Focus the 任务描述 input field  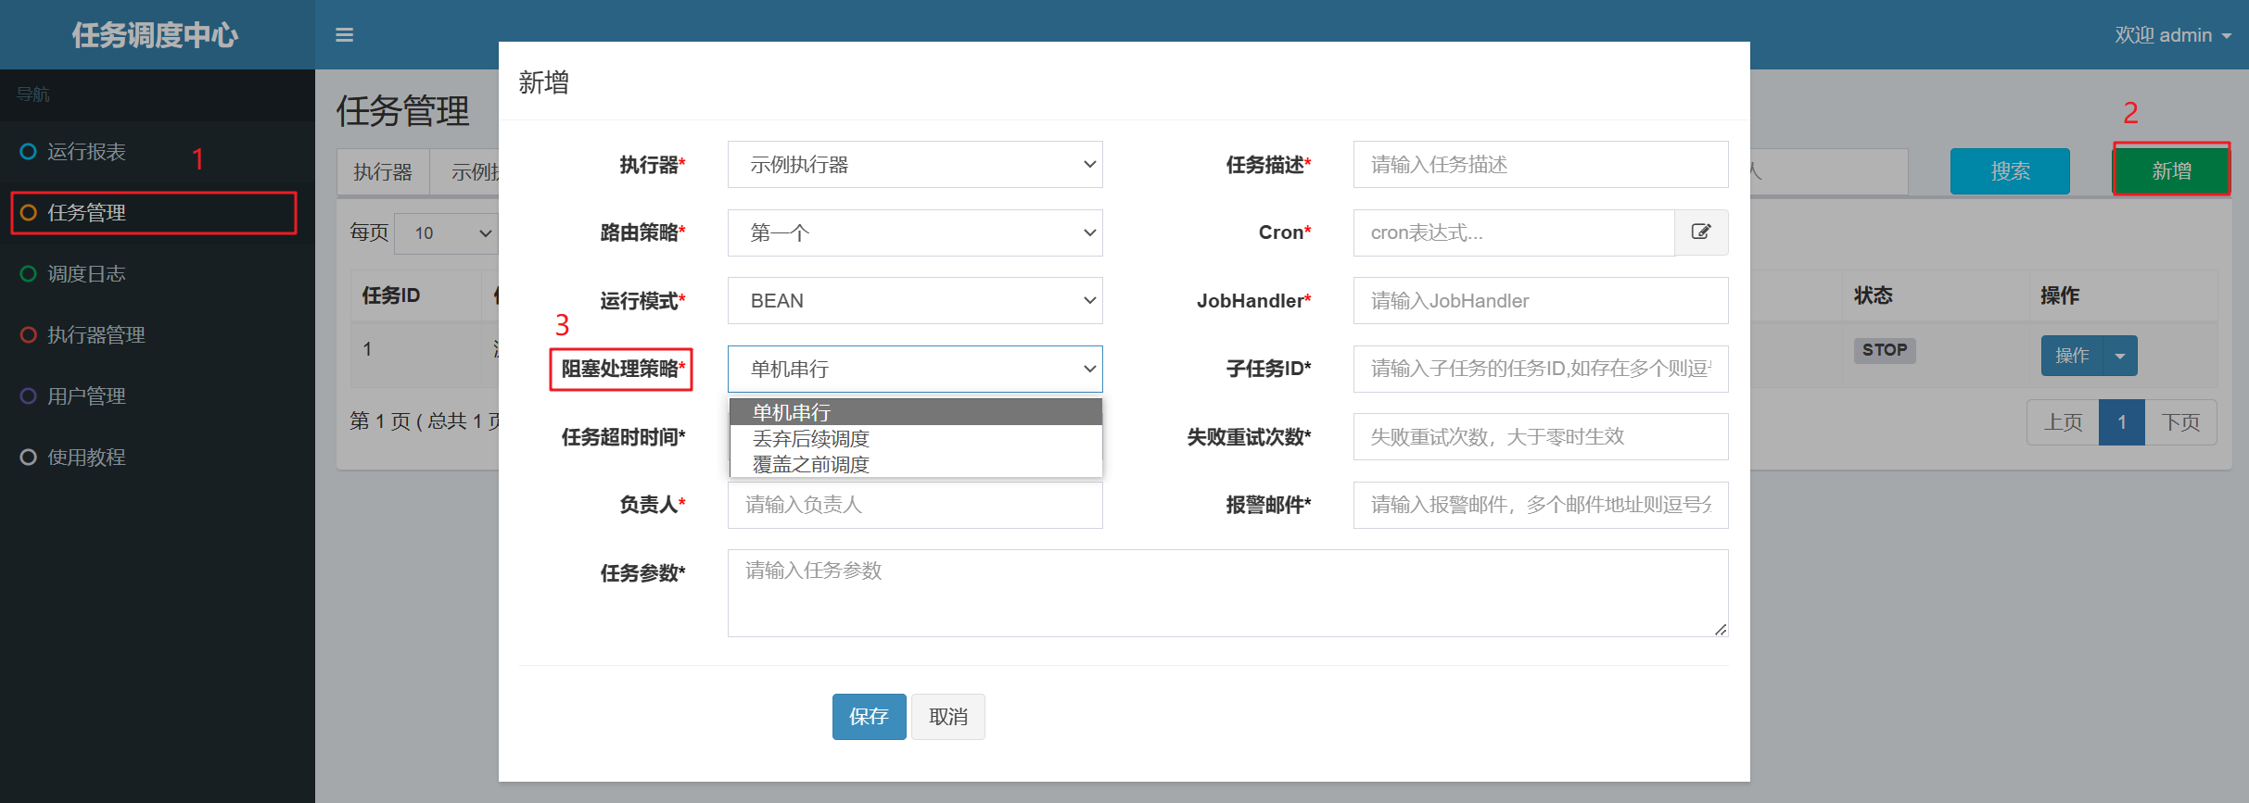(x=1541, y=164)
